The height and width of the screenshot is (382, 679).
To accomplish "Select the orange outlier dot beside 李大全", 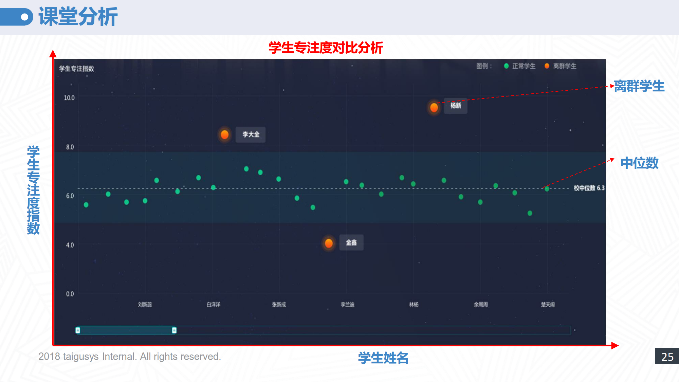I will pos(224,135).
